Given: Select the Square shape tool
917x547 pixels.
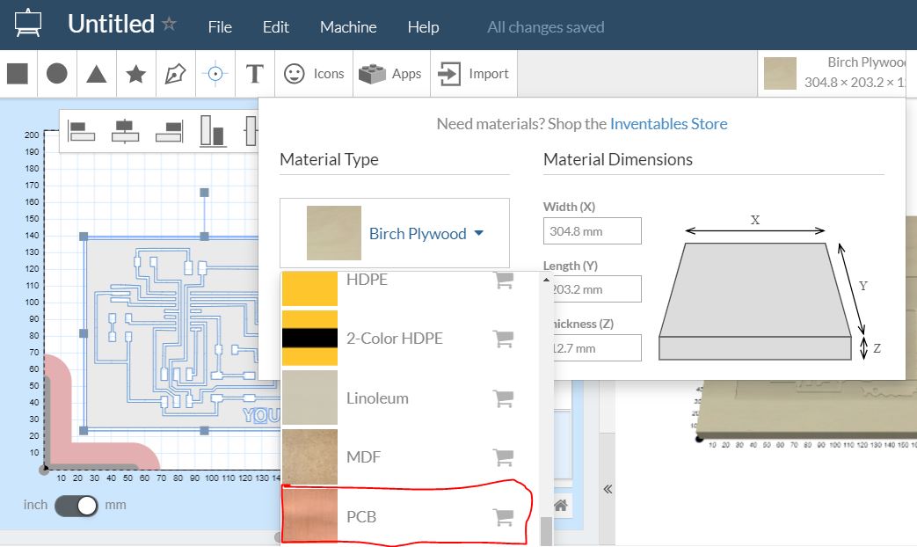Looking at the screenshot, I should pyautogui.click(x=18, y=74).
